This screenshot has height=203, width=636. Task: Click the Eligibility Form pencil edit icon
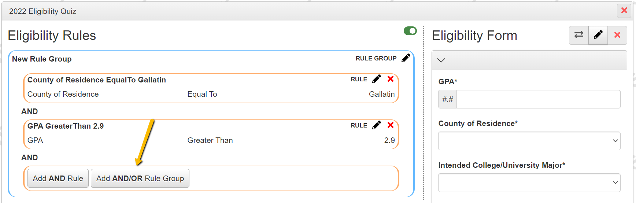[598, 35]
